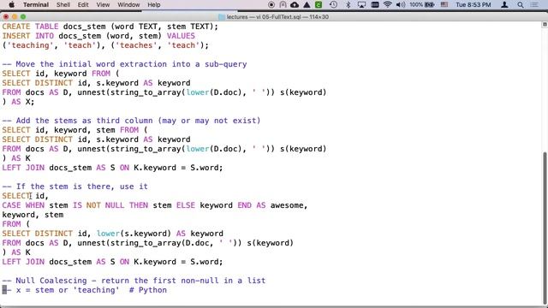Click the vi cursor block on last line
Screen dimensions: 548x308
pyautogui.click(x=4, y=289)
